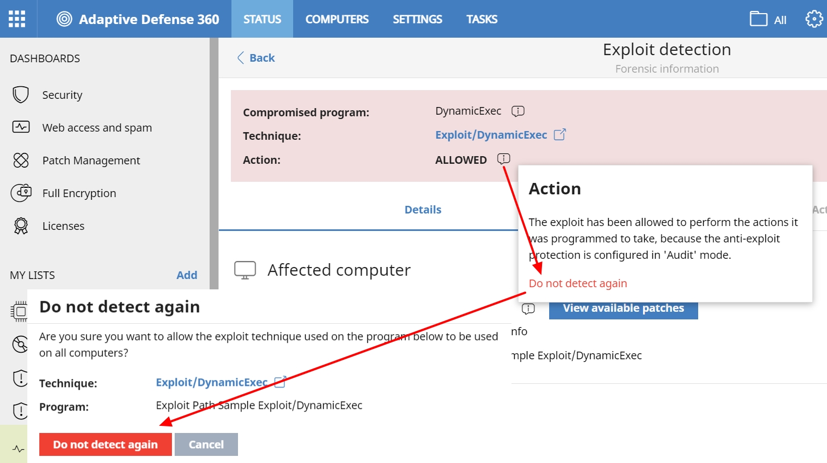Click the Program path text in dialog
The image size is (827, 463).
259,405
